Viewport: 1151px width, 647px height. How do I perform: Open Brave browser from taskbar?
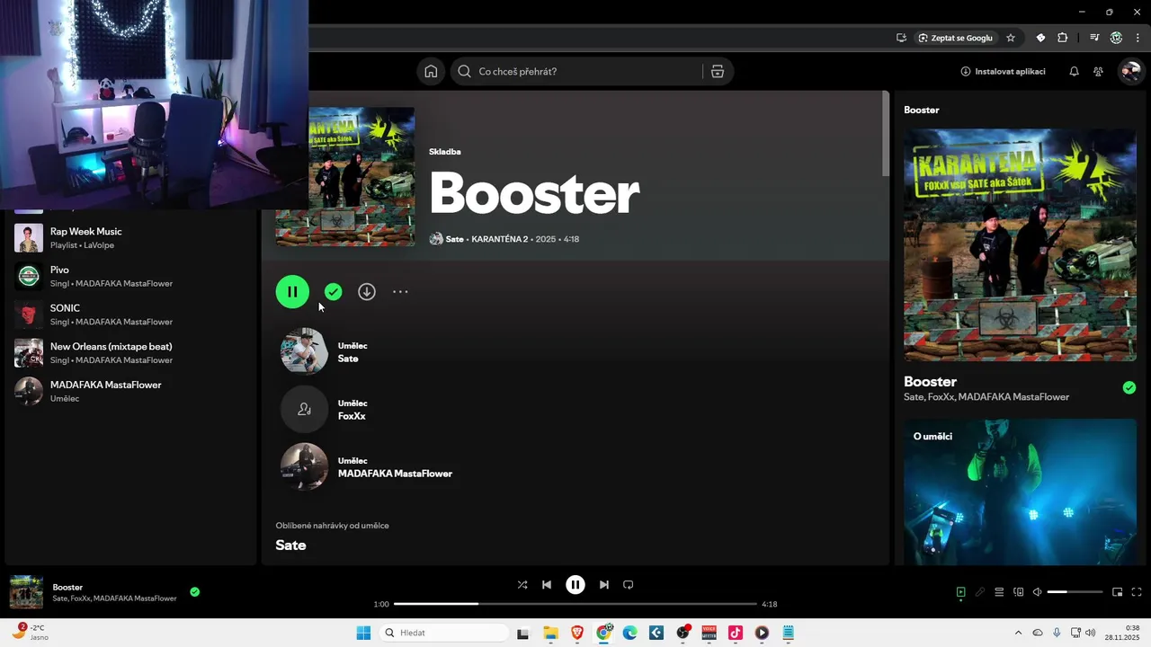[x=577, y=633]
